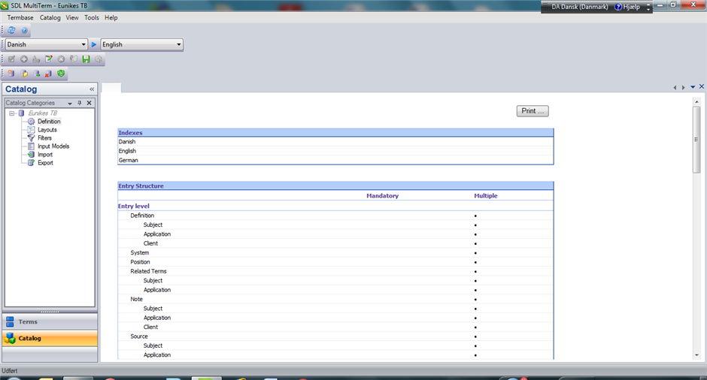This screenshot has height=380, width=707.
Task: Collapse the Eunikes TB tree node
Action: [x=12, y=113]
